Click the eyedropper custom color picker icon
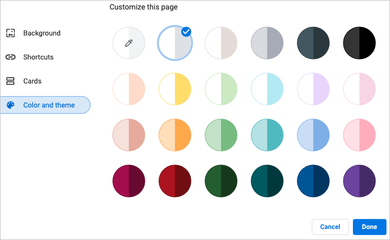390x240 pixels. [129, 43]
